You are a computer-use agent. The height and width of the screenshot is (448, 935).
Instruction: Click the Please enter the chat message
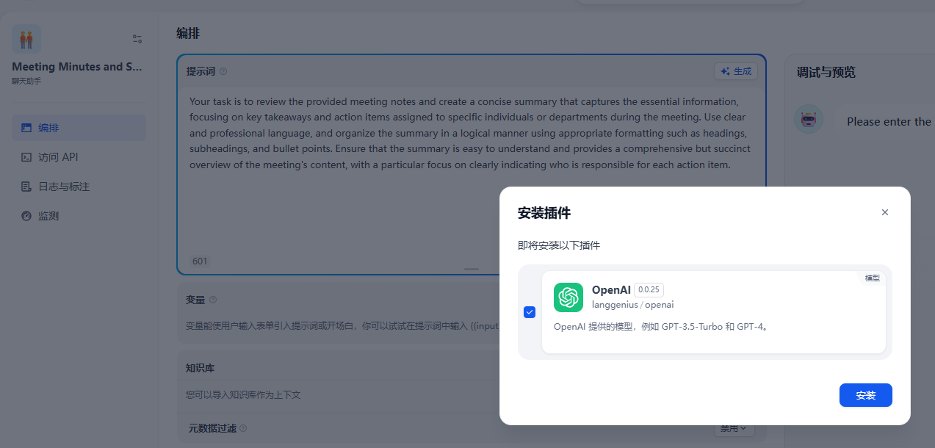[888, 122]
